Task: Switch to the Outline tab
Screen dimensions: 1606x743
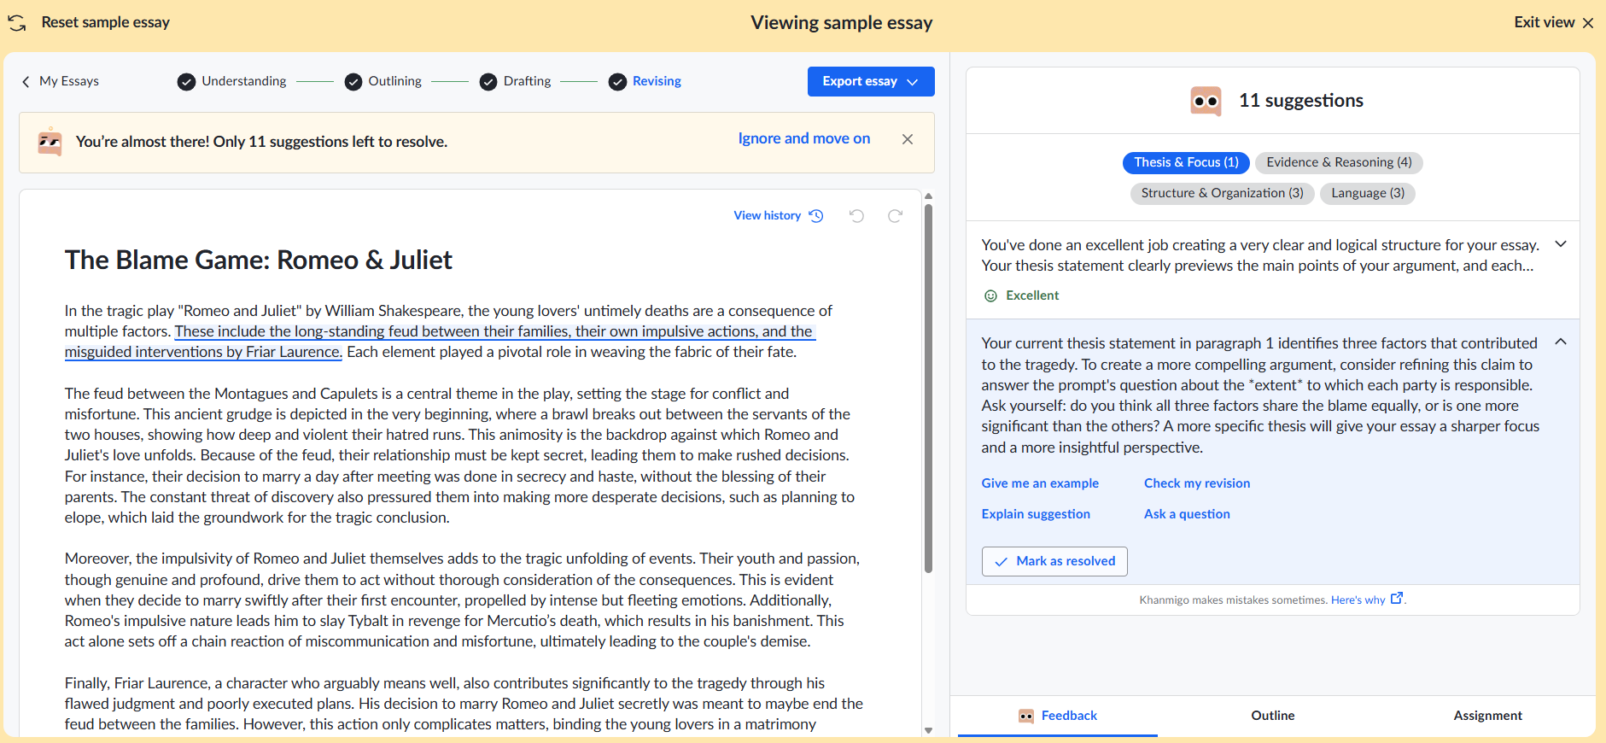Action: pyautogui.click(x=1273, y=716)
